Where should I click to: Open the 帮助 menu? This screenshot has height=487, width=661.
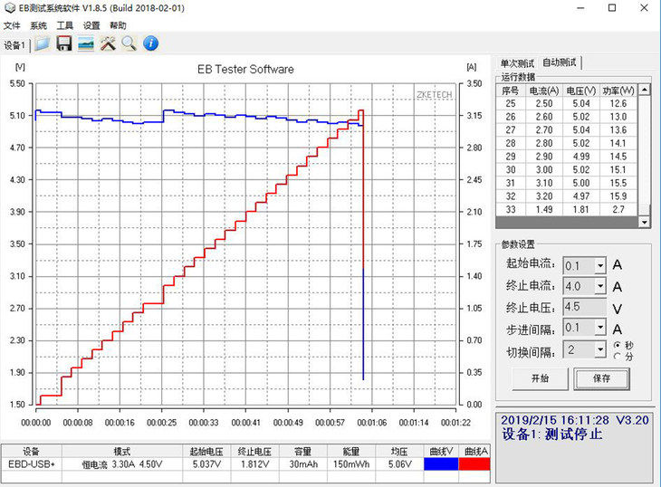(x=118, y=25)
